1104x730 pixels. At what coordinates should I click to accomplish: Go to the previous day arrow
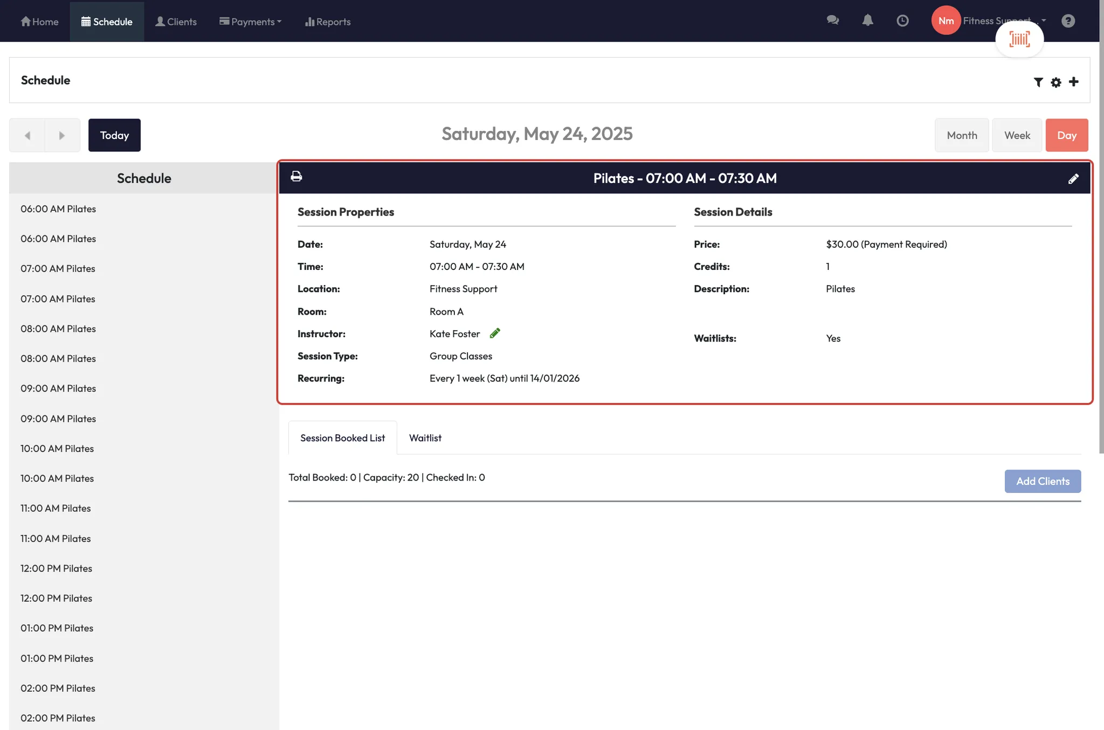(27, 135)
